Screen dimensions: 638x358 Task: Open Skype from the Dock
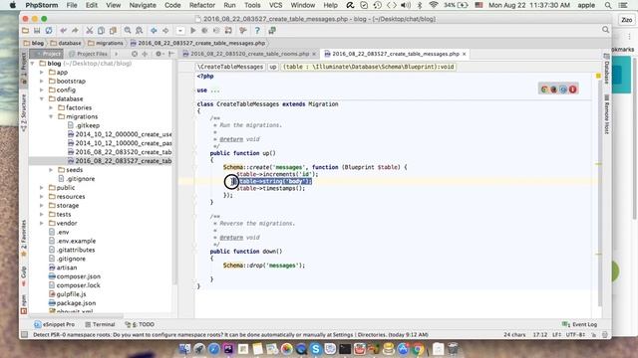tap(316, 349)
